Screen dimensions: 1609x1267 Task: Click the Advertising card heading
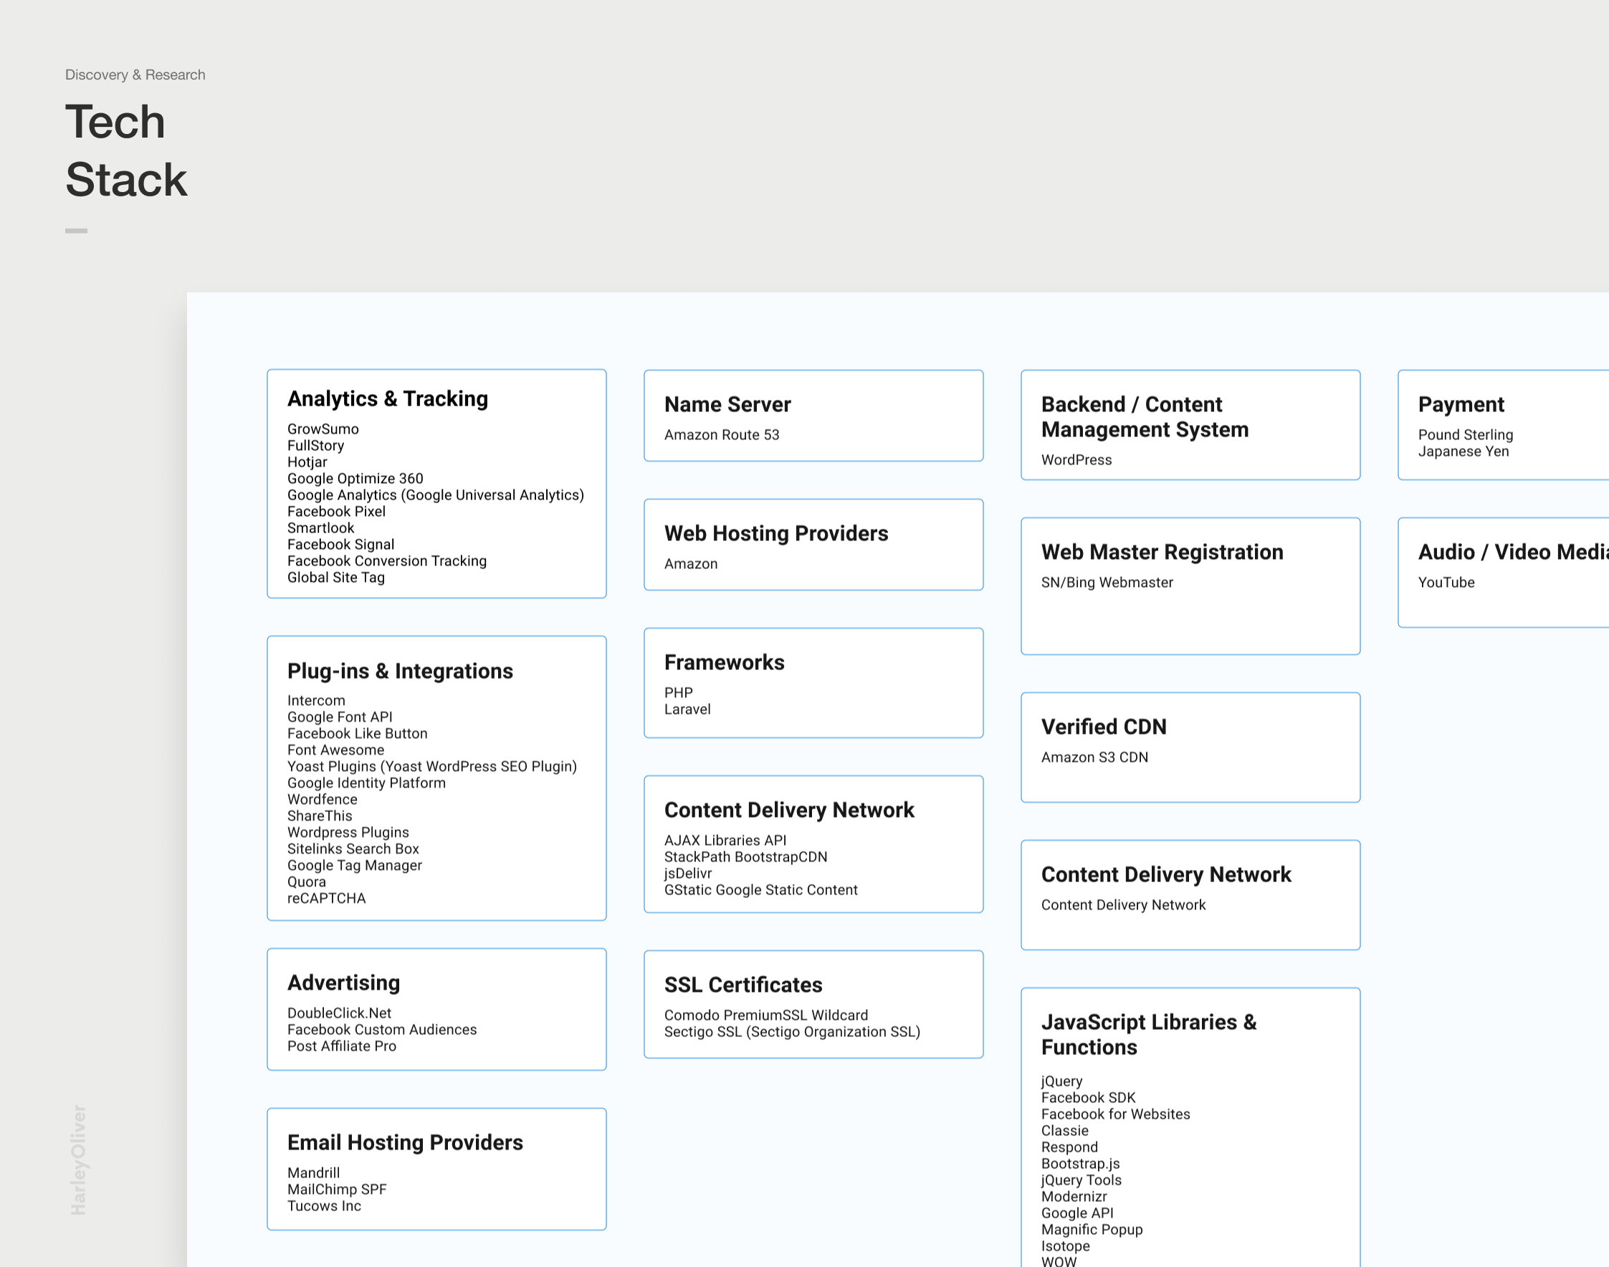(x=343, y=983)
